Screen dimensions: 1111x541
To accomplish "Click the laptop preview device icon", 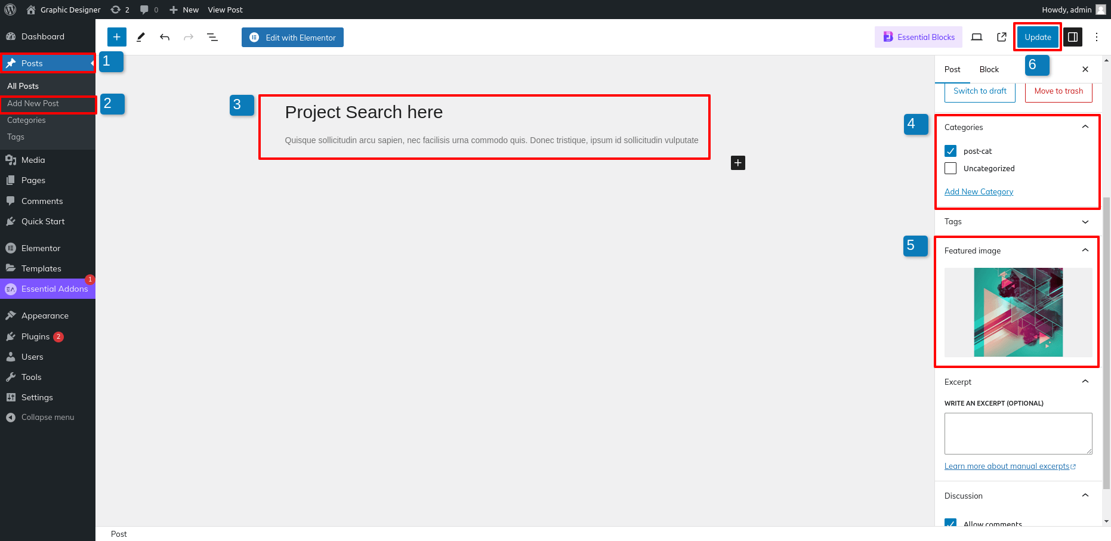I will (977, 37).
